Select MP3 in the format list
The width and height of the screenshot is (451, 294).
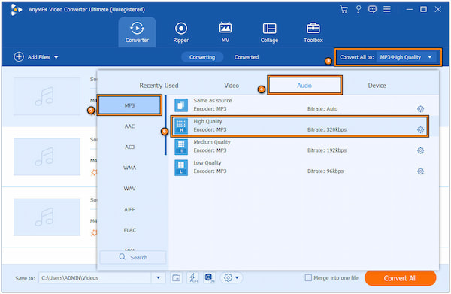point(129,105)
